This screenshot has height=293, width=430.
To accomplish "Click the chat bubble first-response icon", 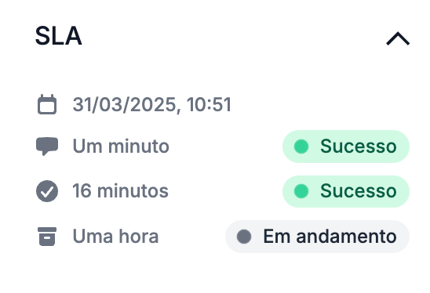I will [47, 146].
